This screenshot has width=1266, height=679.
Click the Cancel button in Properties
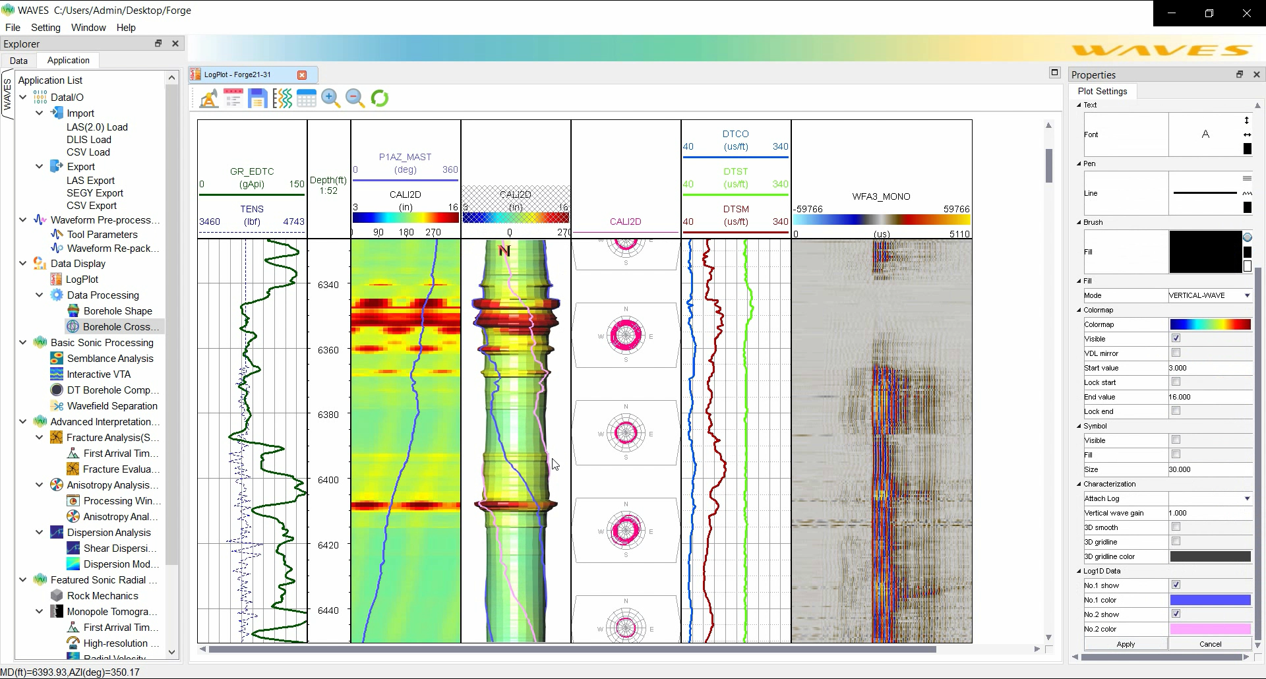coord(1210,644)
